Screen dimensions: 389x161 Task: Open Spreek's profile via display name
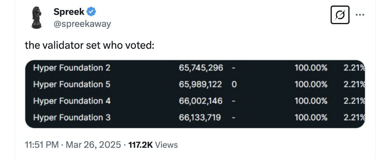(69, 11)
